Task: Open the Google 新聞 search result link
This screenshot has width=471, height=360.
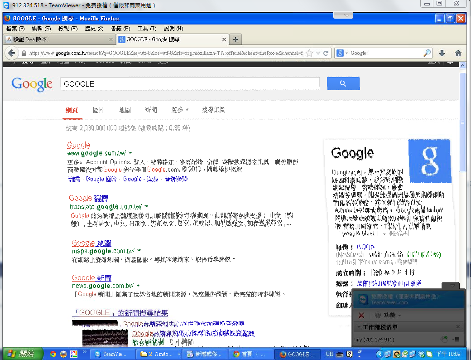Action: [91, 277]
